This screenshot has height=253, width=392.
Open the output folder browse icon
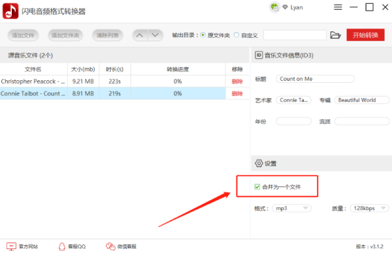pos(335,35)
